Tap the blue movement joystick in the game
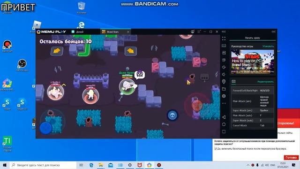This screenshot has height=169, width=300. 46,128
